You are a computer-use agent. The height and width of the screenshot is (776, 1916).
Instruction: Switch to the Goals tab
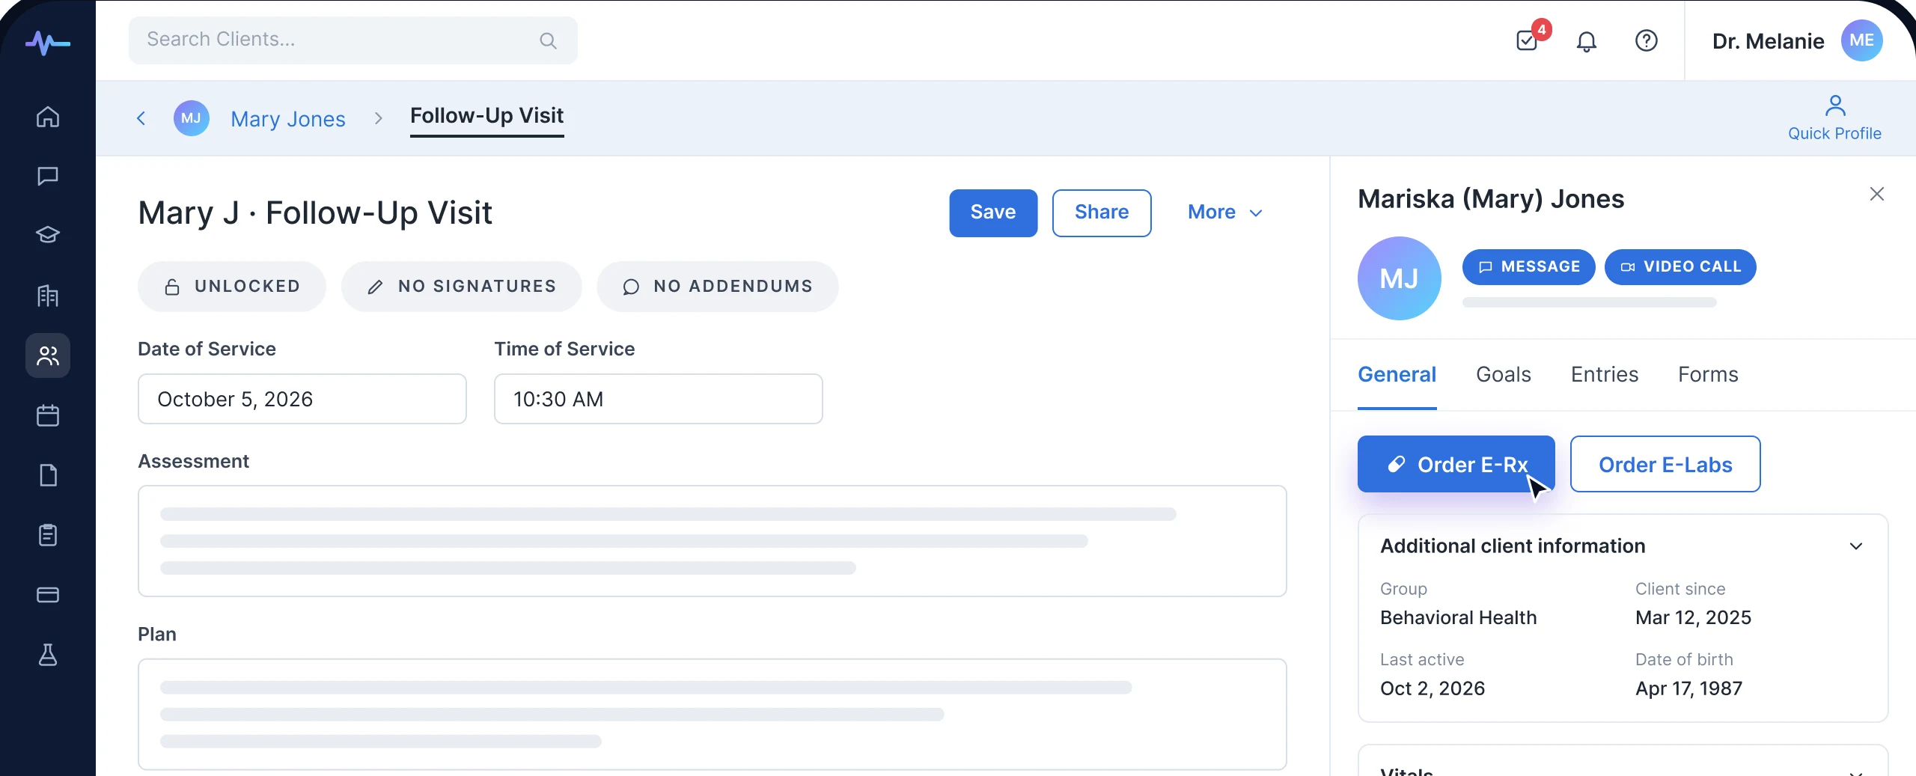click(x=1503, y=374)
